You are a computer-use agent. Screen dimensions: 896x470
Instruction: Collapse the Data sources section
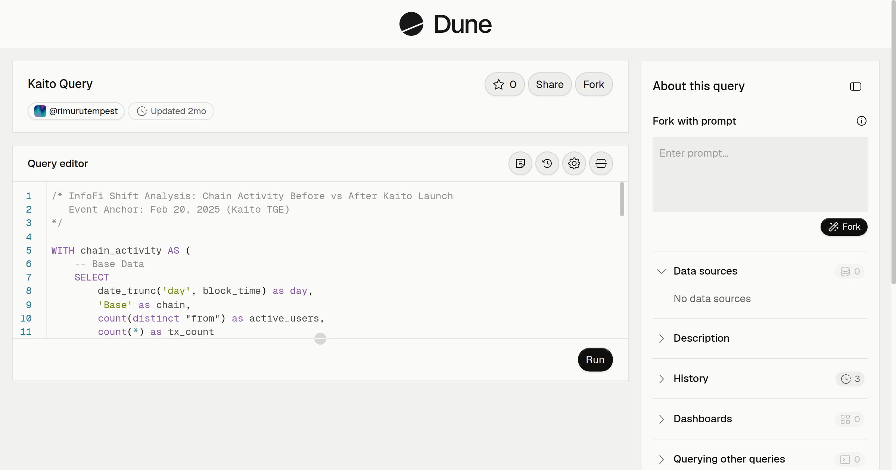coord(661,271)
